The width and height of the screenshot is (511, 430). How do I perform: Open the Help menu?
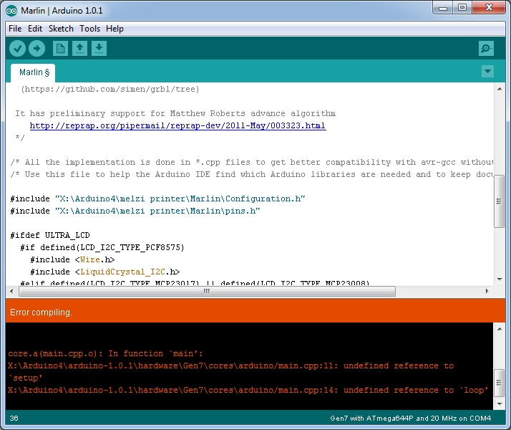115,29
